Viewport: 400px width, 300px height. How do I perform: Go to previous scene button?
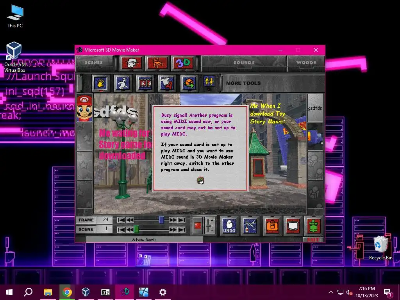tap(130, 230)
